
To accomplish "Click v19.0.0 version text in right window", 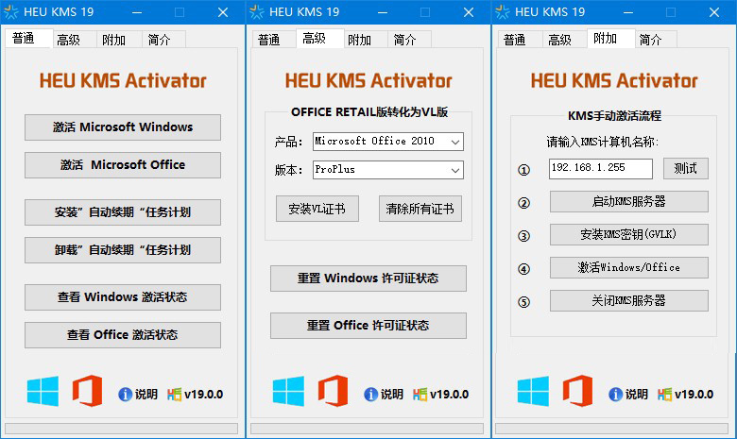I will click(694, 395).
